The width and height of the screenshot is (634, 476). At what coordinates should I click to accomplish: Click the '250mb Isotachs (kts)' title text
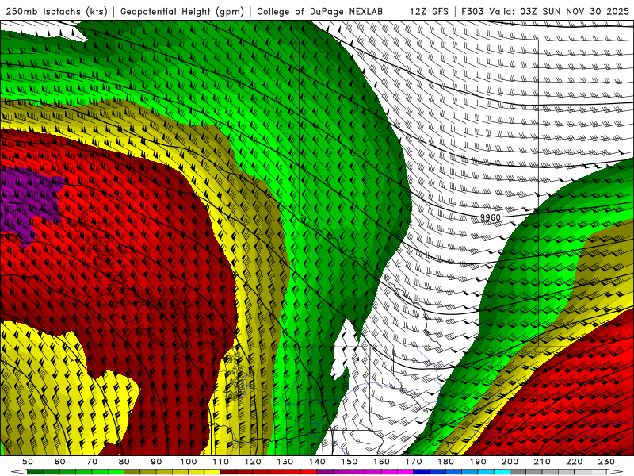56,11
